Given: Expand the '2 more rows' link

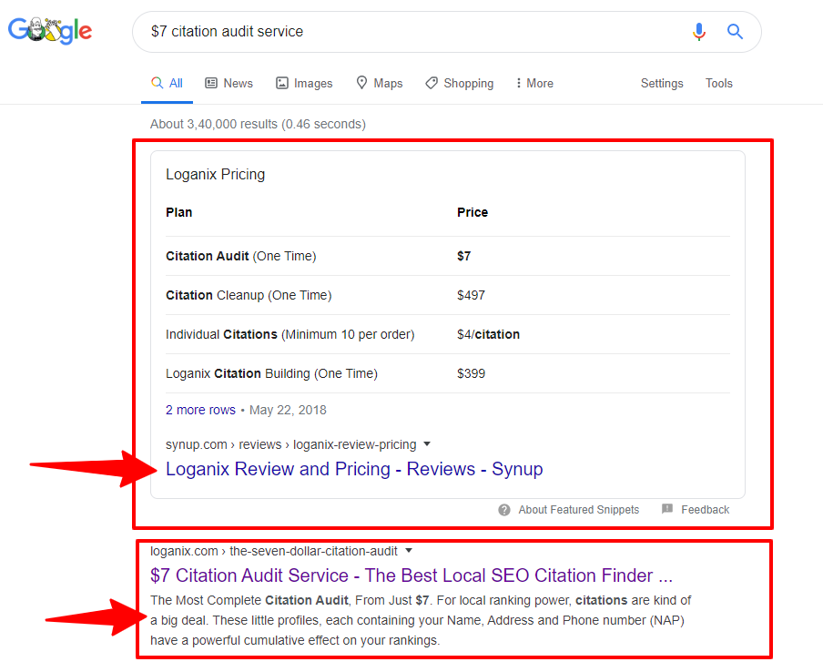Looking at the screenshot, I should 200,410.
